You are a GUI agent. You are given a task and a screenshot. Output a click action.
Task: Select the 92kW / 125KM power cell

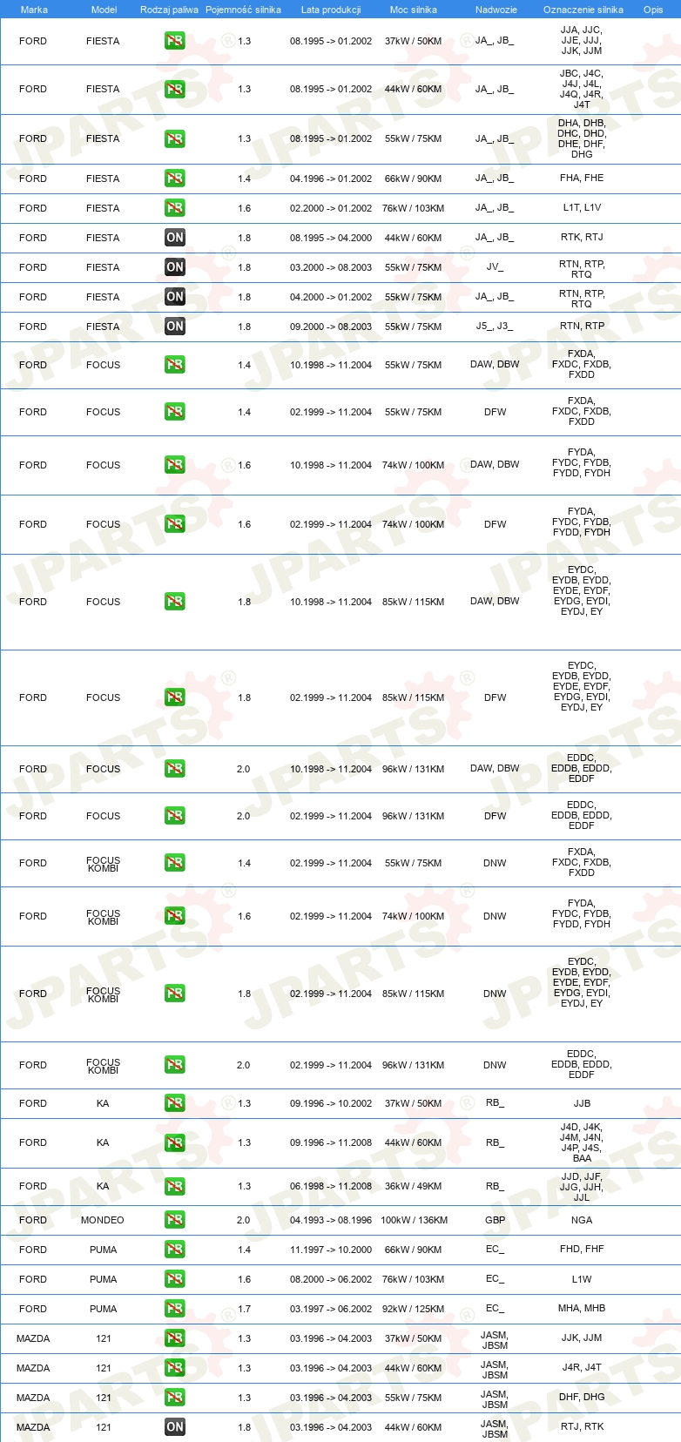tap(414, 1309)
